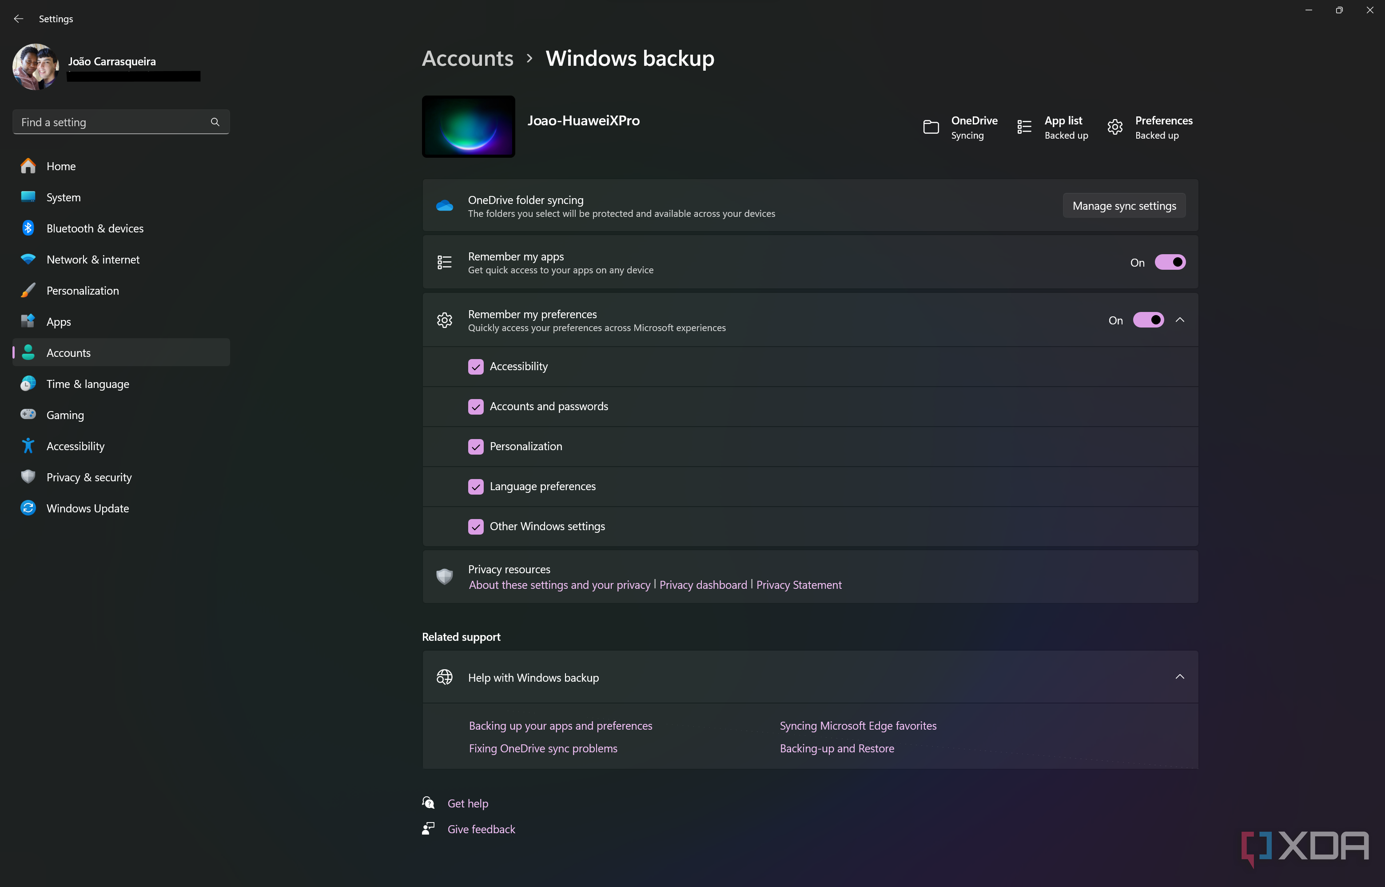Open System settings in the sidebar
1385x887 pixels.
[x=121, y=197]
